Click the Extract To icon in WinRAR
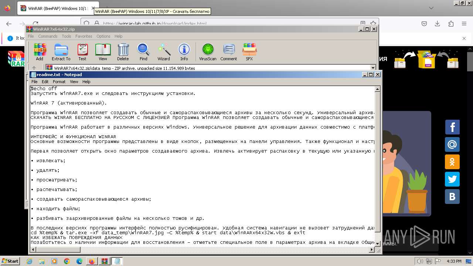Image resolution: width=473 pixels, height=266 pixels. point(61,52)
